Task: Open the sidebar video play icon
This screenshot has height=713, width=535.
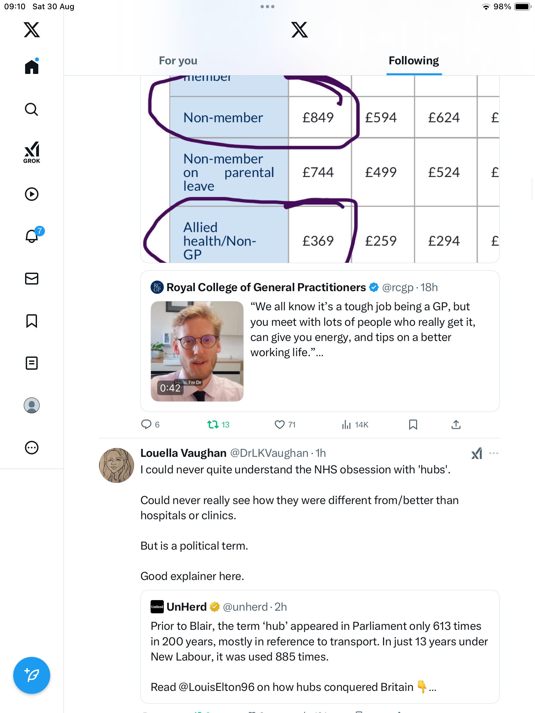Action: 32,194
